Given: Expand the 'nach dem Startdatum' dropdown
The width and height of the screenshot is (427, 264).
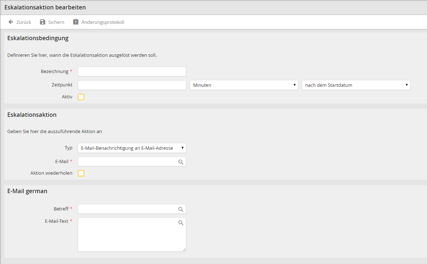Looking at the screenshot, I should [x=356, y=85].
